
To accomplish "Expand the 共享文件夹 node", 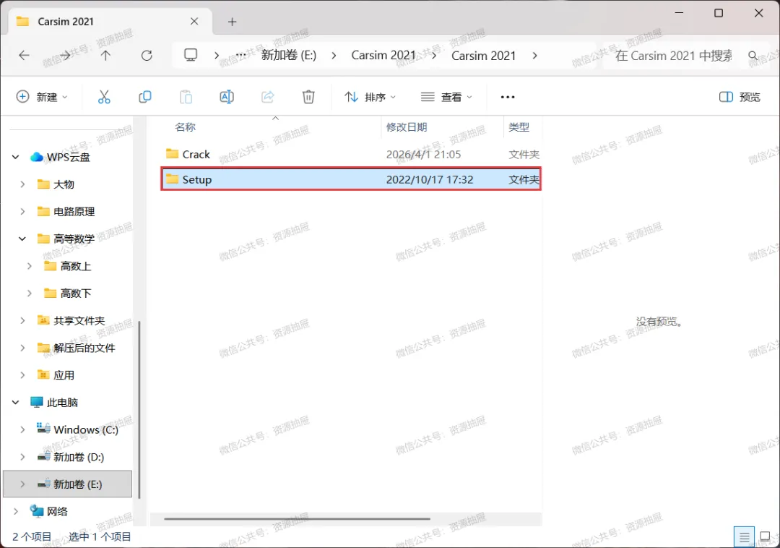I will [22, 320].
